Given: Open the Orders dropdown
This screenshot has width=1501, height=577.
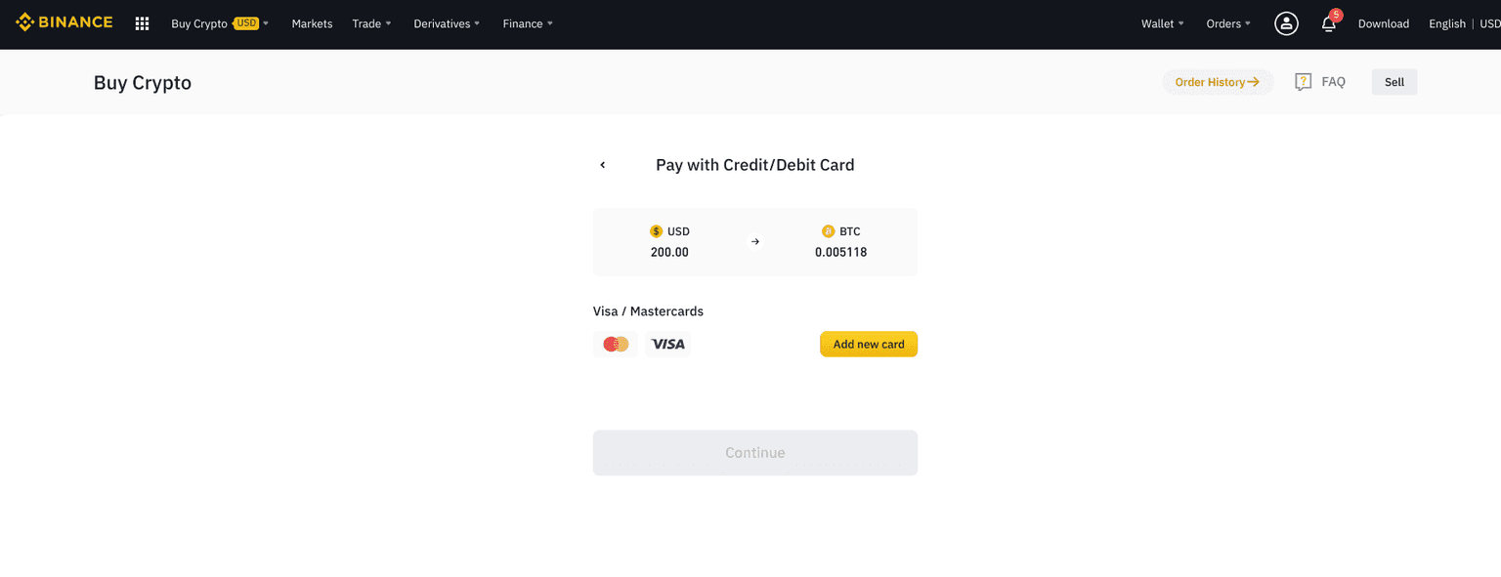Looking at the screenshot, I should click(1227, 23).
